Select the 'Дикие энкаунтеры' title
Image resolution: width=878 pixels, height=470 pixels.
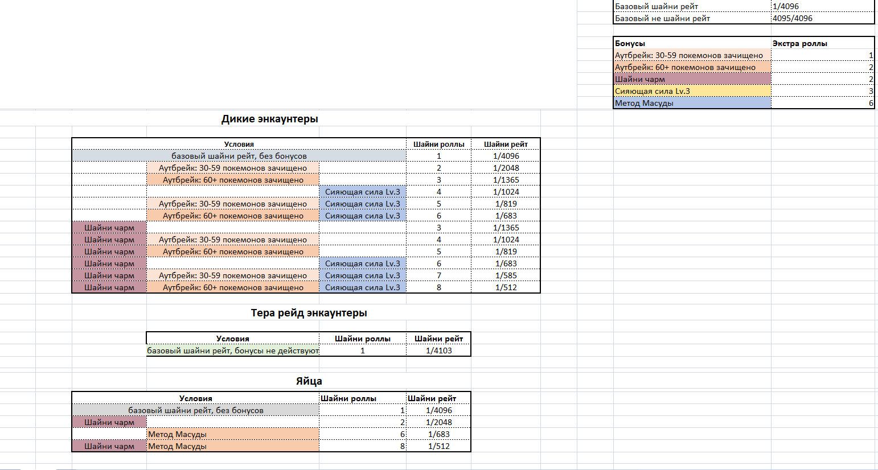(x=270, y=119)
